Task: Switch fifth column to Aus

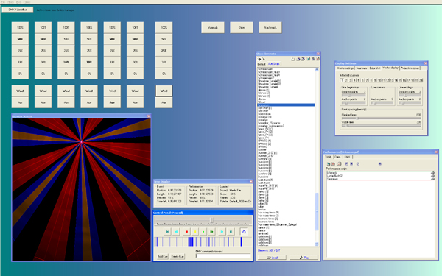Action: click(112, 102)
